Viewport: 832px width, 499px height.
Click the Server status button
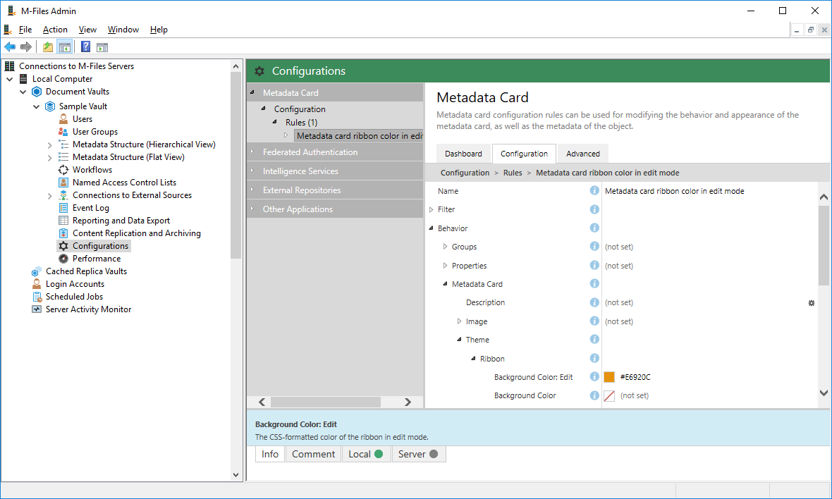tap(419, 454)
